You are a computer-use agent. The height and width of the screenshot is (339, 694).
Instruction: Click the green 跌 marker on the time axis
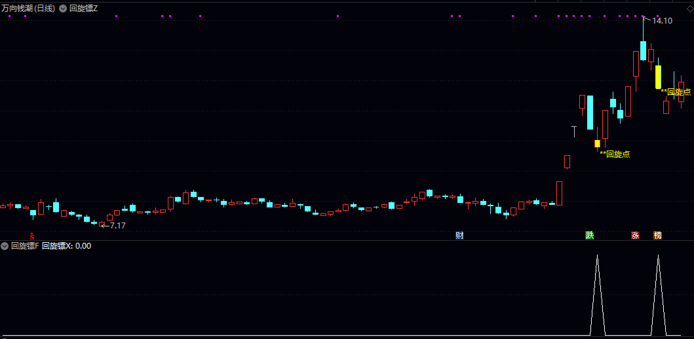point(590,236)
